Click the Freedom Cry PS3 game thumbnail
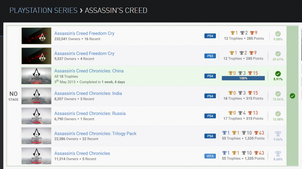 pos(36,56)
